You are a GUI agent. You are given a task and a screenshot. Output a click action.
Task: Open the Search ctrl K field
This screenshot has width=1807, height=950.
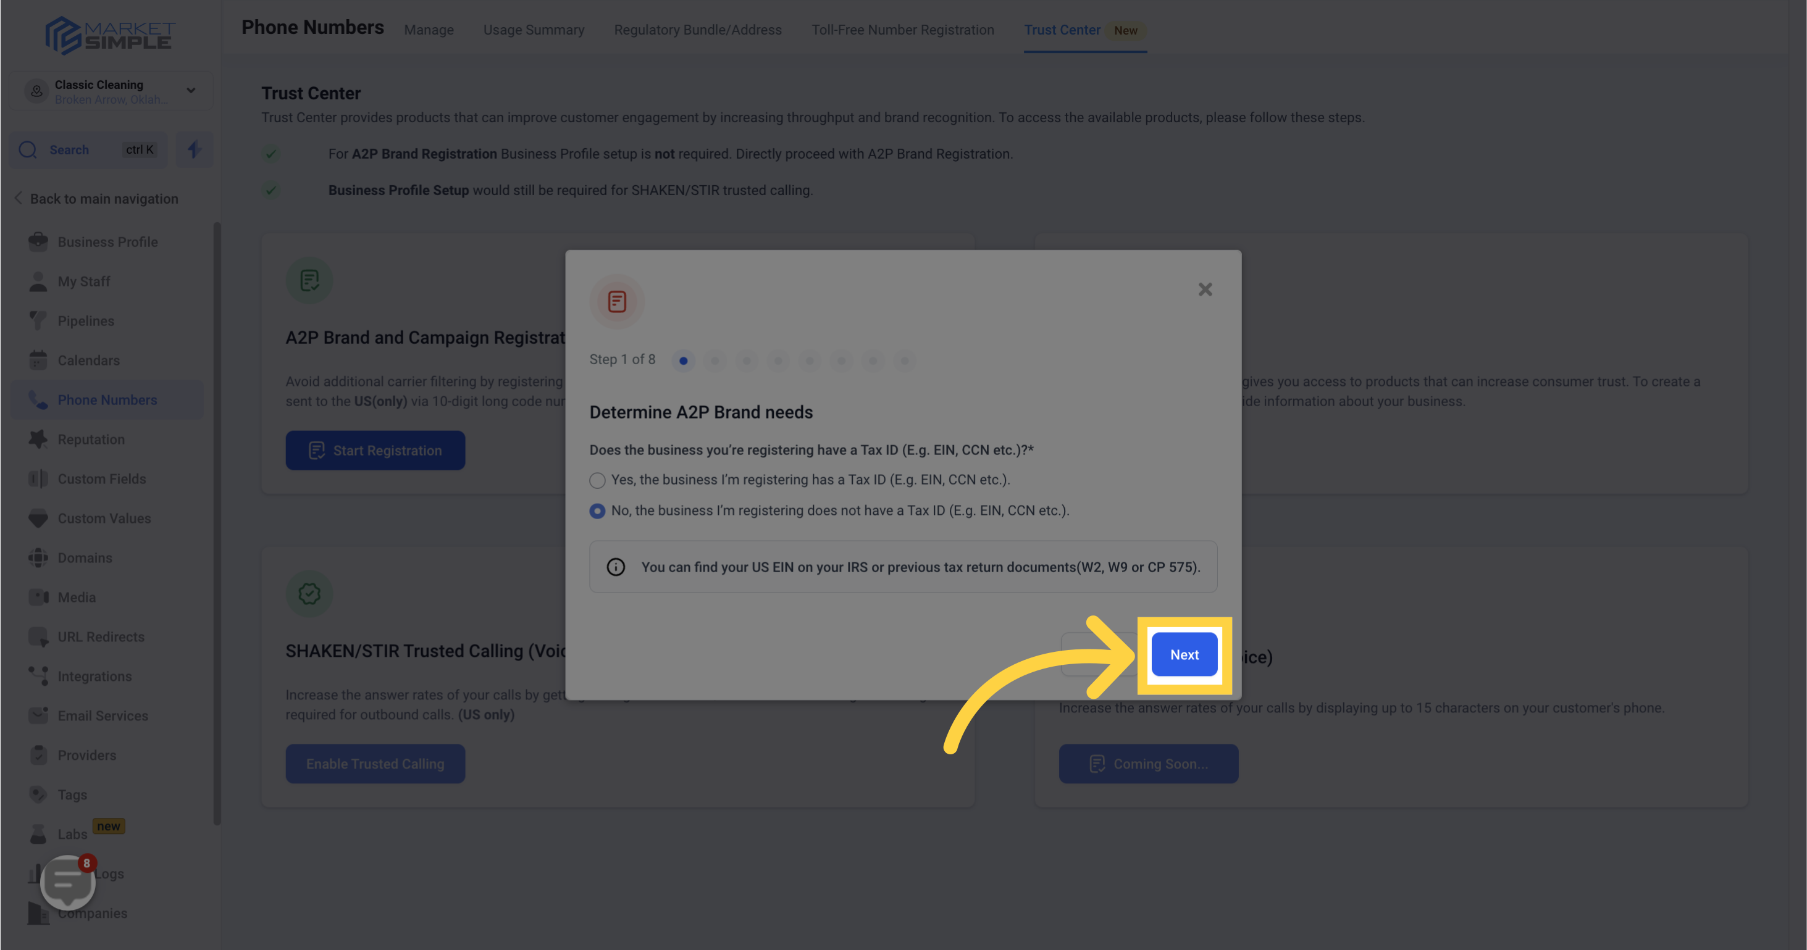[x=88, y=149]
